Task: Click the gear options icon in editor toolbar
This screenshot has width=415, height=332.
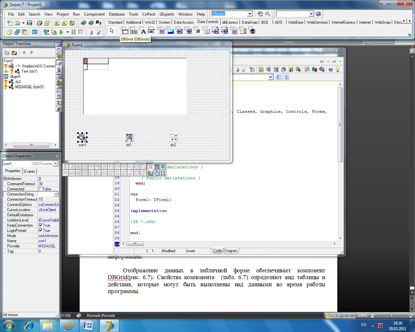Action: click(x=322, y=69)
